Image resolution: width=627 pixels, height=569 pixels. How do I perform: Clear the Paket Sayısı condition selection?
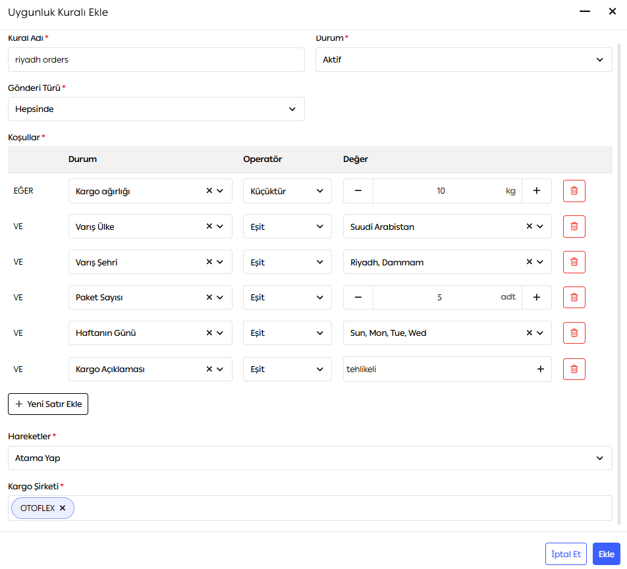pos(209,297)
